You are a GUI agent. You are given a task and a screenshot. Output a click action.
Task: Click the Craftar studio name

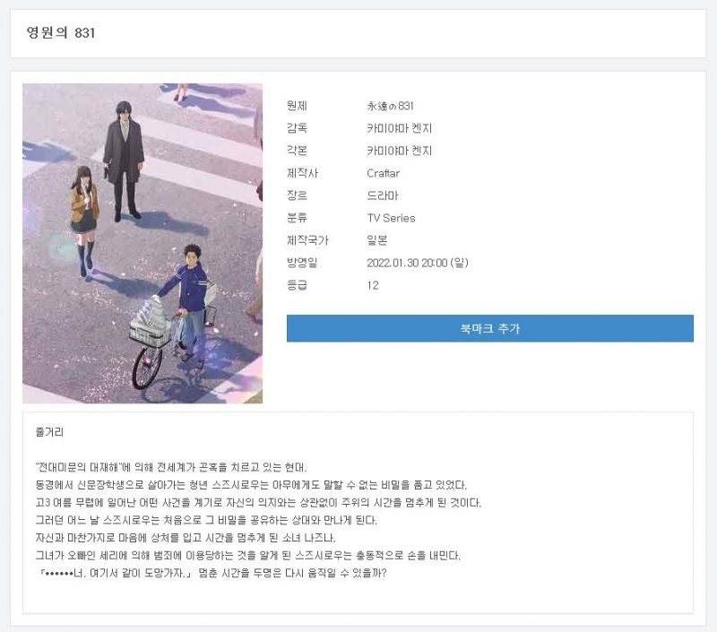point(383,173)
